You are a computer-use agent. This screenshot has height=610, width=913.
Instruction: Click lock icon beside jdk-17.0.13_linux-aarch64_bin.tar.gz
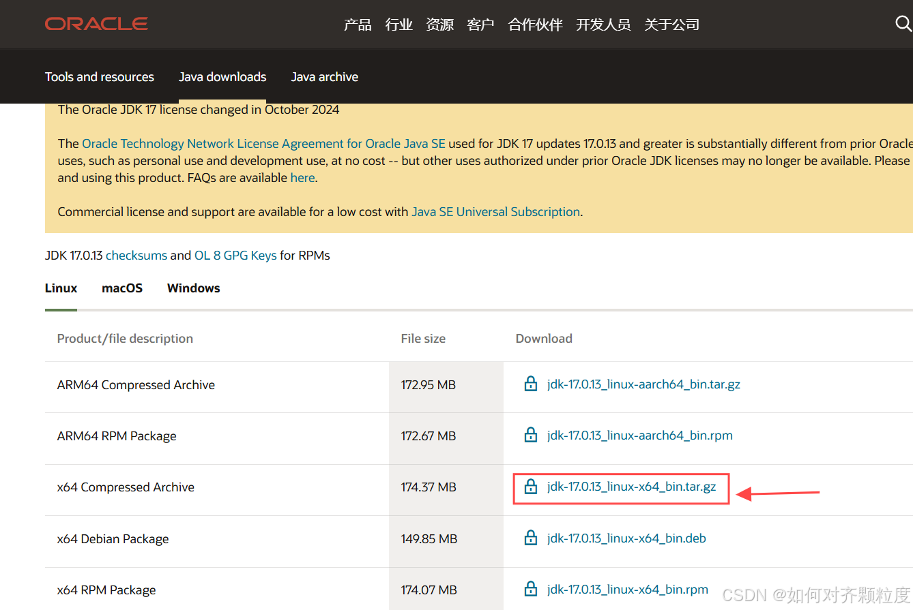(530, 384)
